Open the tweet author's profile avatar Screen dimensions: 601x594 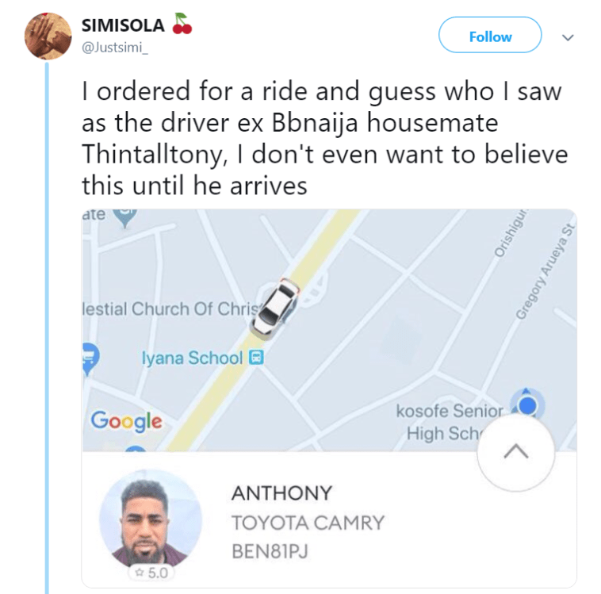click(x=49, y=36)
